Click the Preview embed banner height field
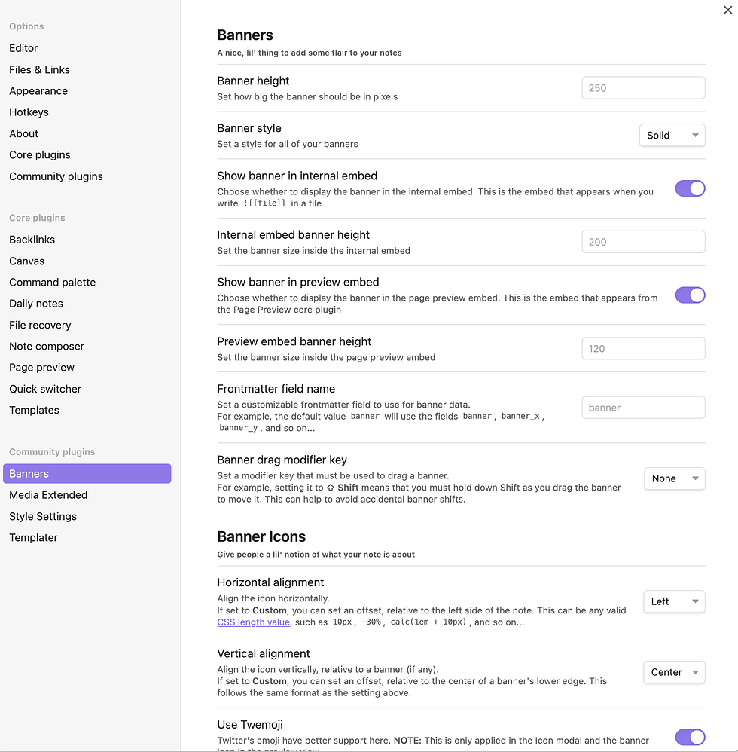Image resolution: width=738 pixels, height=752 pixels. click(x=642, y=348)
